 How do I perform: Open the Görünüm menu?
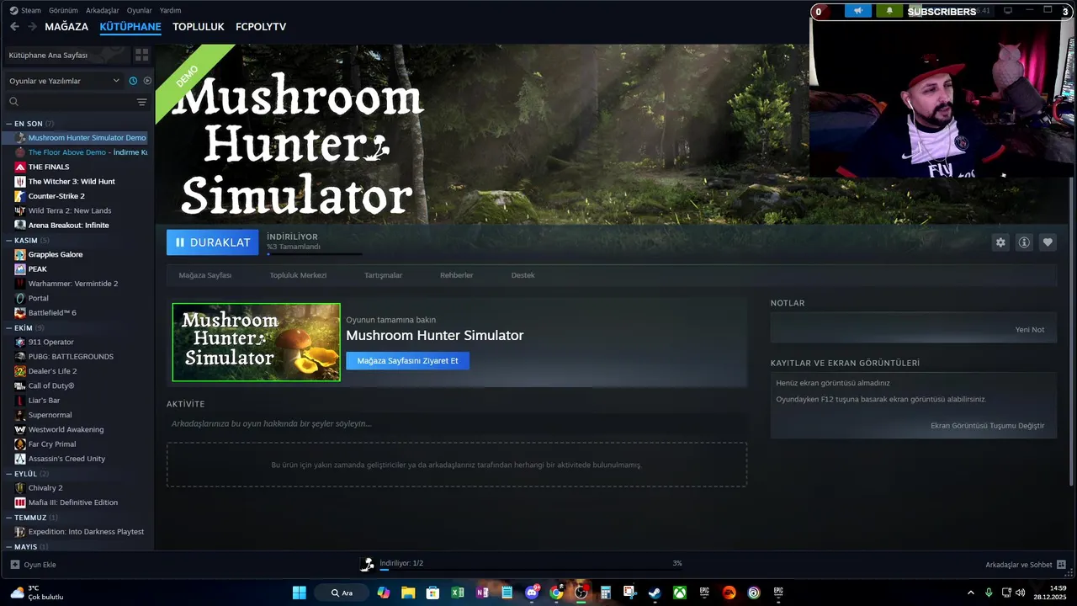click(x=63, y=10)
